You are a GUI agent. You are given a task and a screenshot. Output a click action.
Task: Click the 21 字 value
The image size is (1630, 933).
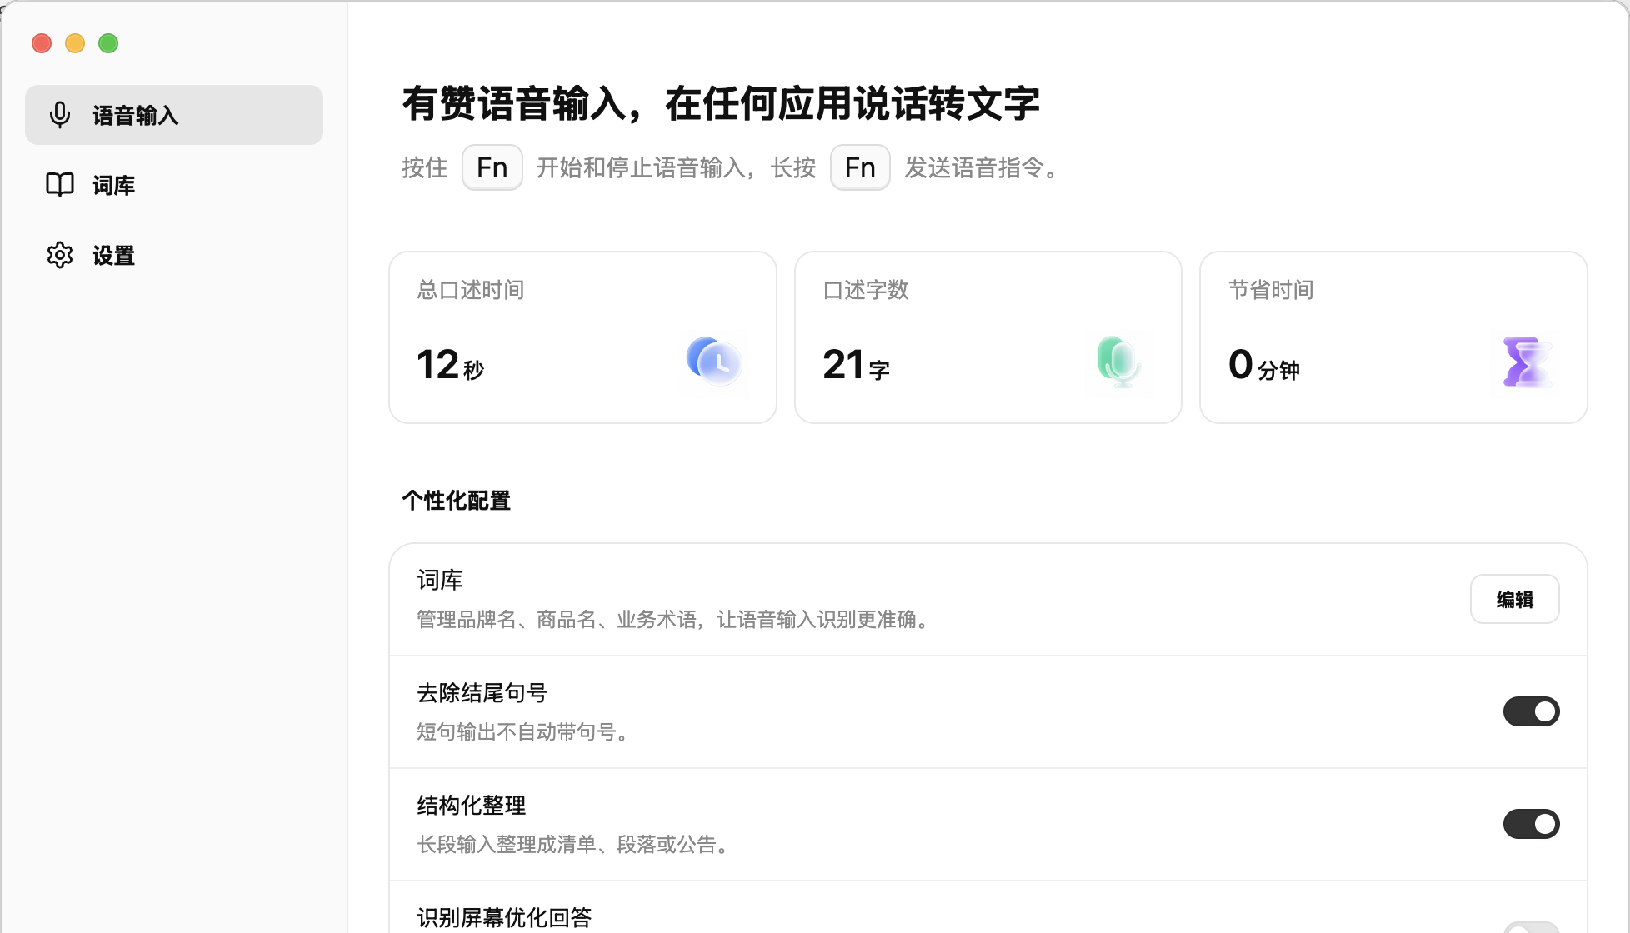[856, 365]
